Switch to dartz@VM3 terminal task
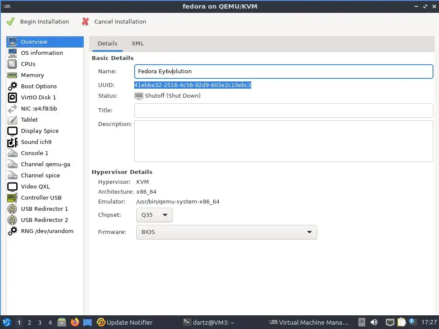439x329 pixels. click(x=209, y=322)
